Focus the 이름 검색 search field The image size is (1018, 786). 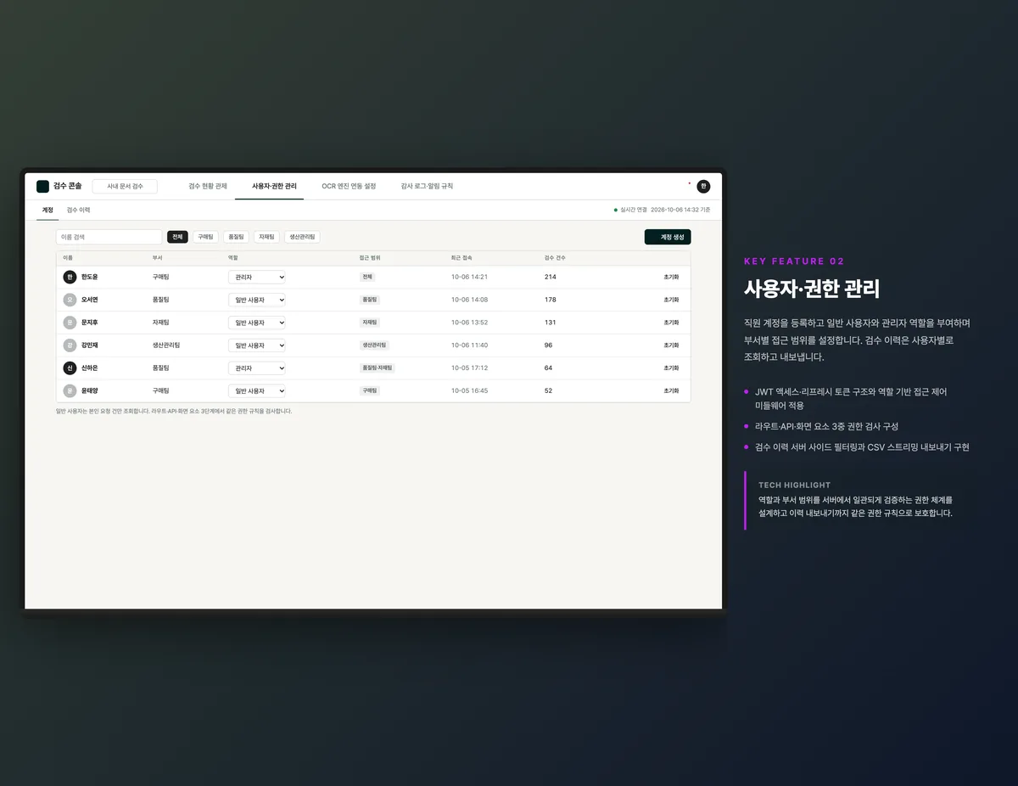pos(109,238)
